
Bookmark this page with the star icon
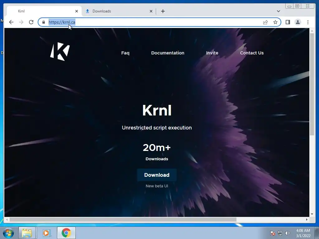pos(275,22)
